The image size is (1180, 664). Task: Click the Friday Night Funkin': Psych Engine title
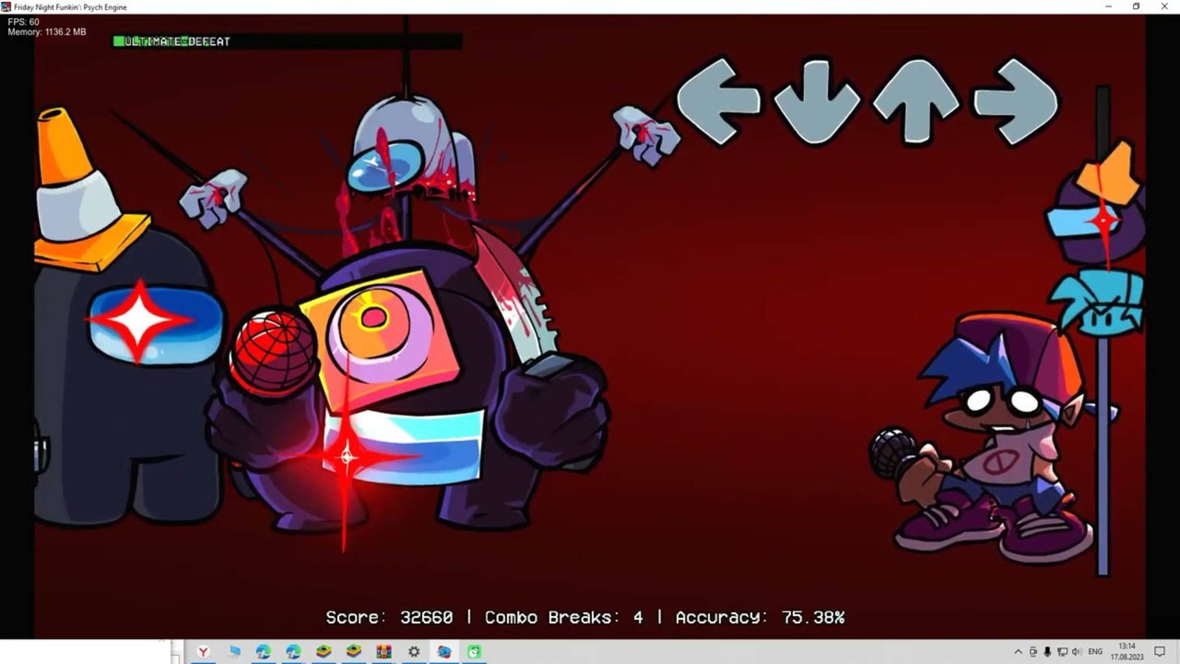70,7
